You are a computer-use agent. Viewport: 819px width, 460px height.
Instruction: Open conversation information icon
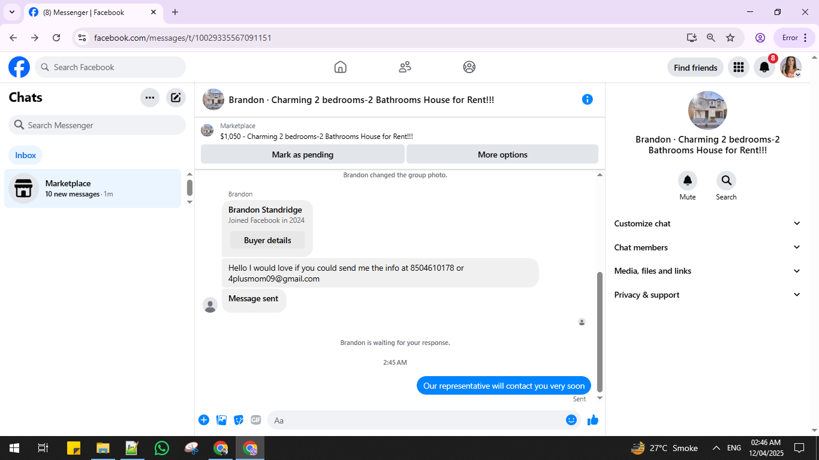click(x=588, y=99)
